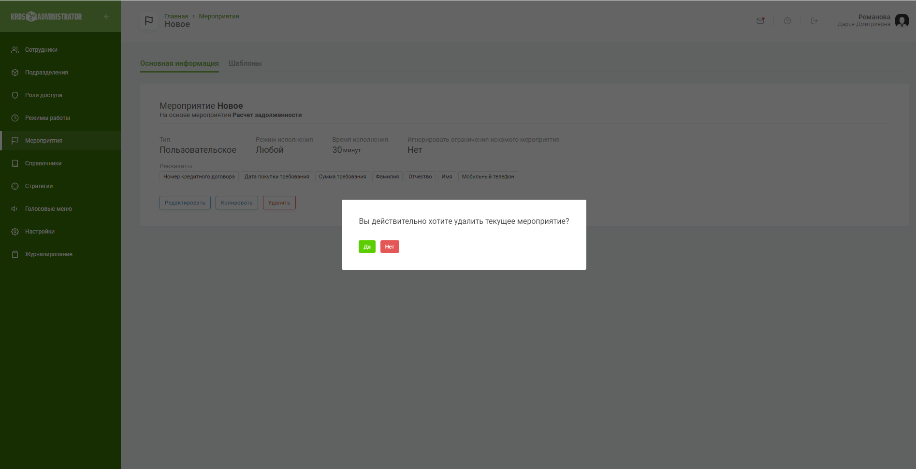Viewport: 916px width, 469px height.
Task: Follow the Мероприятия breadcrumb link
Action: 219,16
